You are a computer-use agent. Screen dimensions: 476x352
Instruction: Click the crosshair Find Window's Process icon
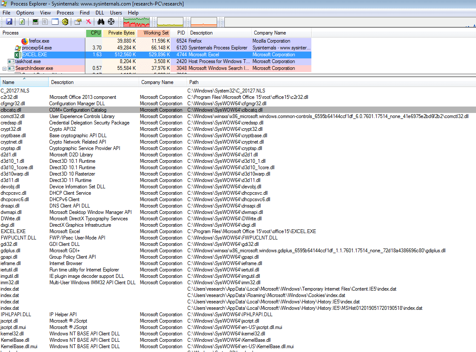point(111,22)
